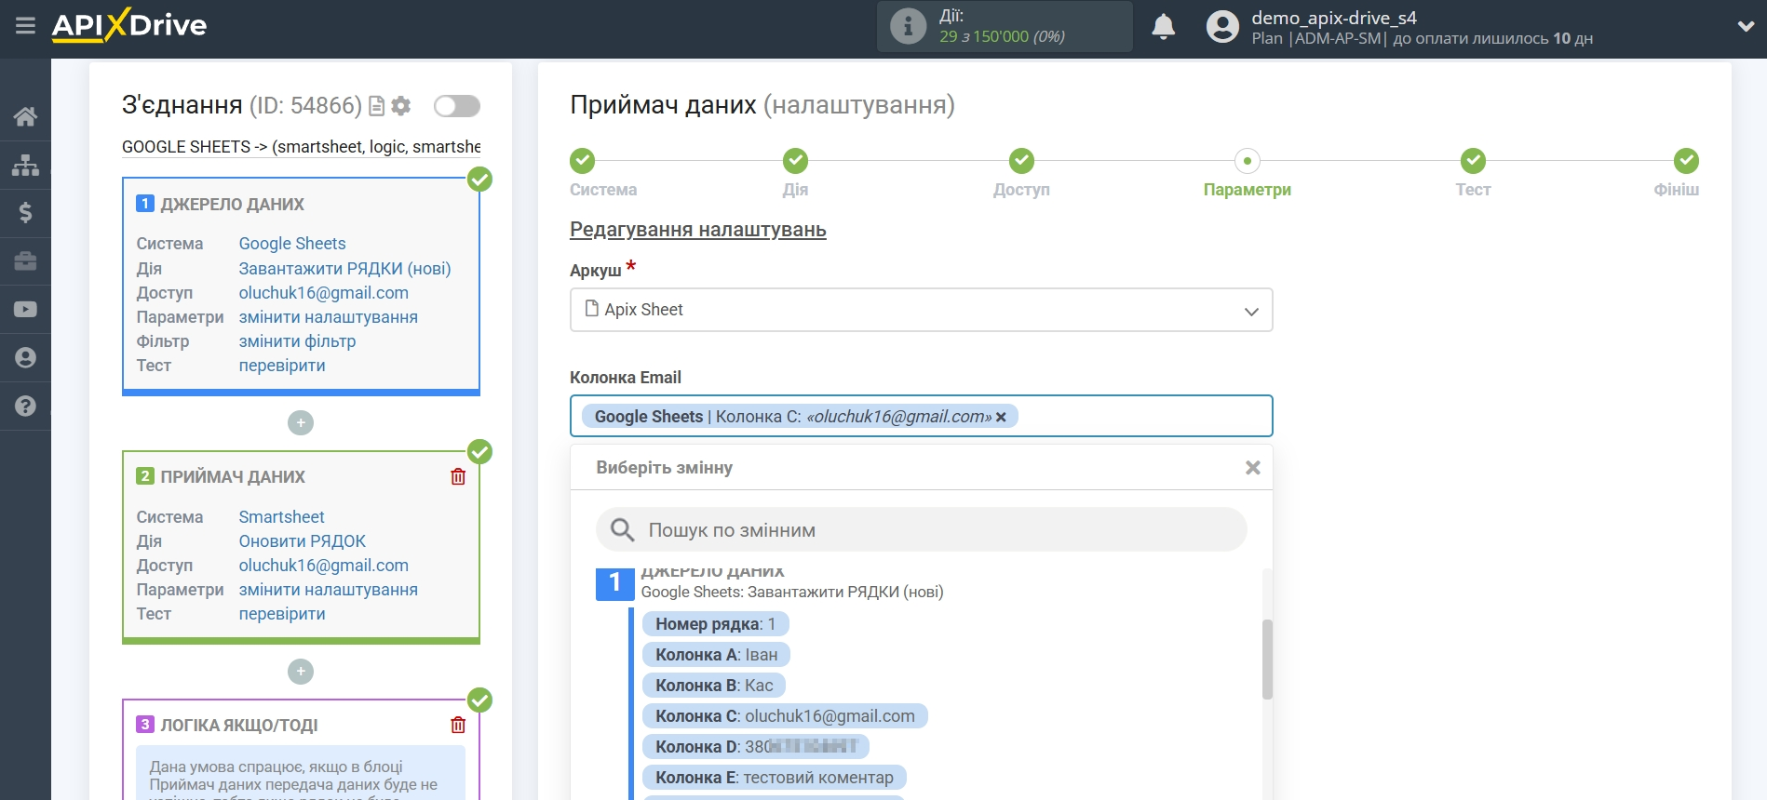Click the connection name title text

(x=301, y=147)
